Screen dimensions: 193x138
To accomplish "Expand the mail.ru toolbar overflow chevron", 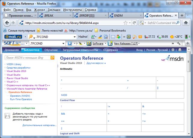I will pos(124,37).
